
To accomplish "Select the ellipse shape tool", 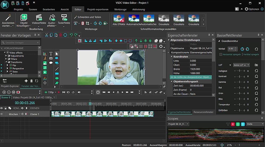I will 57,78.
